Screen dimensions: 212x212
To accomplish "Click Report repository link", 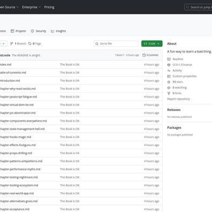I will click(x=178, y=99).
